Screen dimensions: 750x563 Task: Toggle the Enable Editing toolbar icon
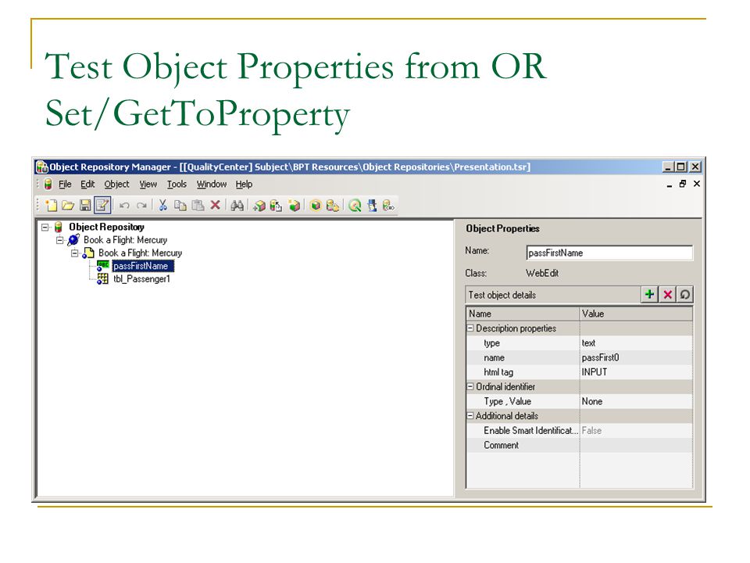coord(102,206)
